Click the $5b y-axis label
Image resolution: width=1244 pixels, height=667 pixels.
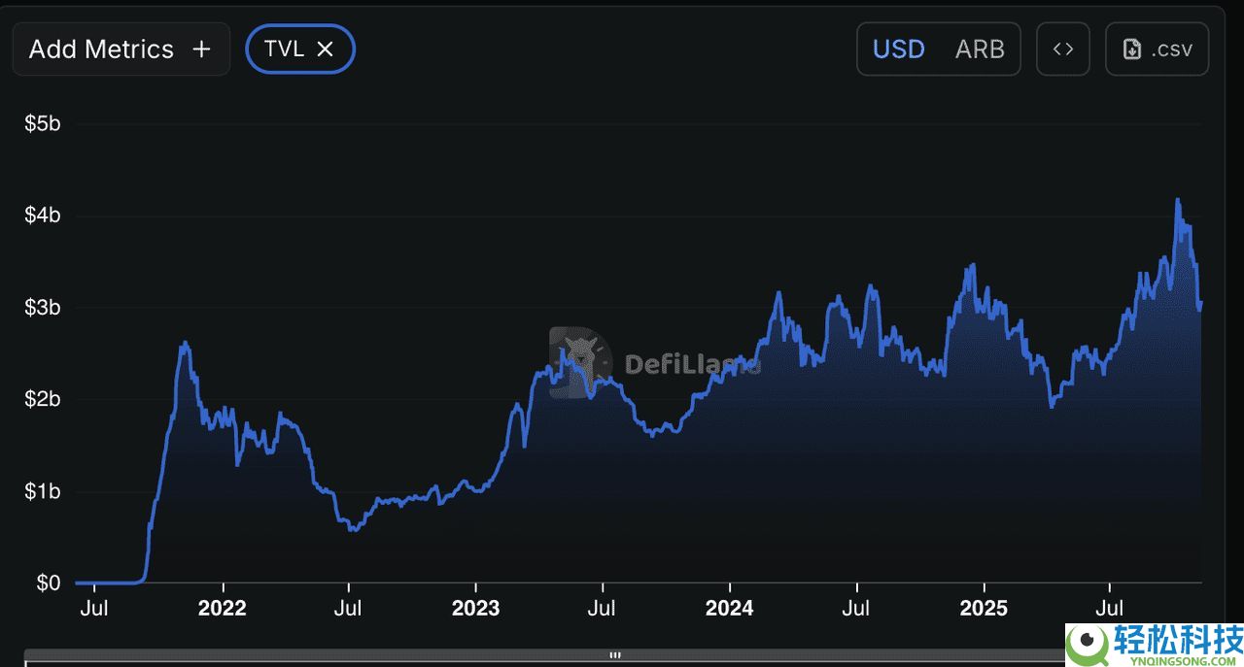pos(42,124)
